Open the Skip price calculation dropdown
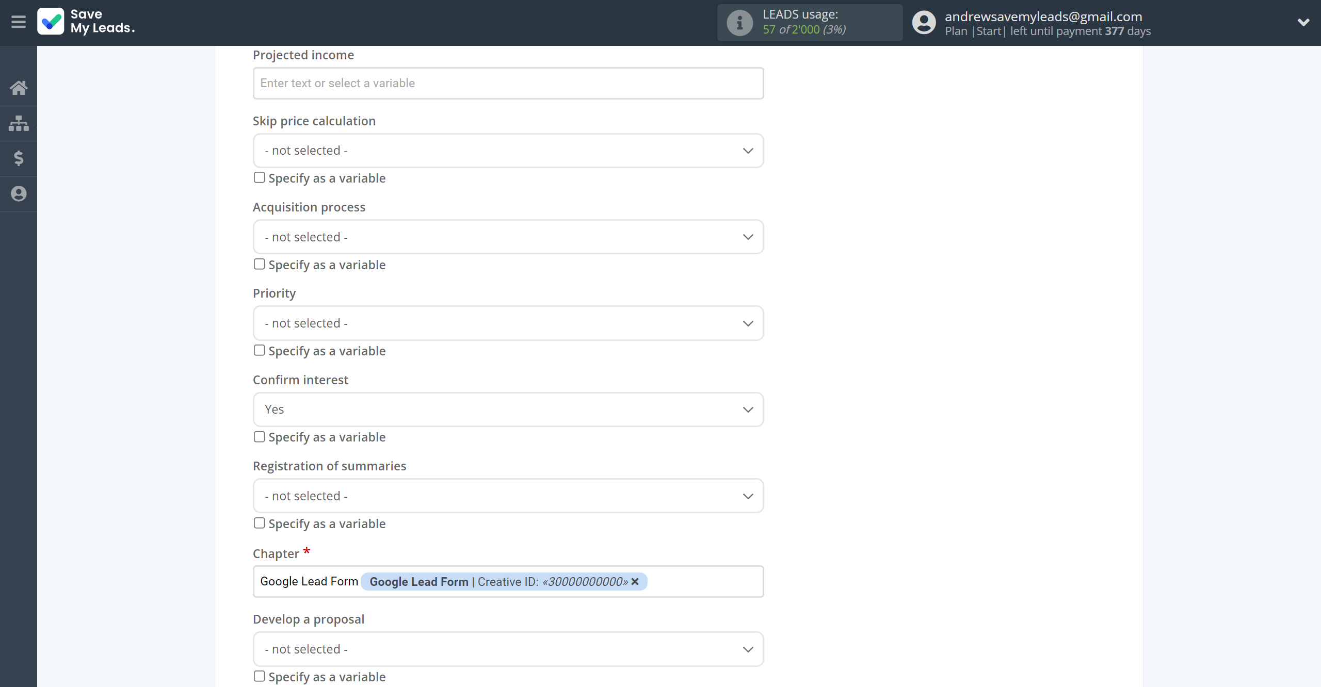The height and width of the screenshot is (687, 1321). (x=508, y=151)
